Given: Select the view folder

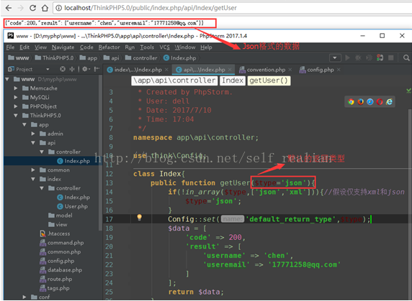Looking at the screenshot, I should click(58, 225).
